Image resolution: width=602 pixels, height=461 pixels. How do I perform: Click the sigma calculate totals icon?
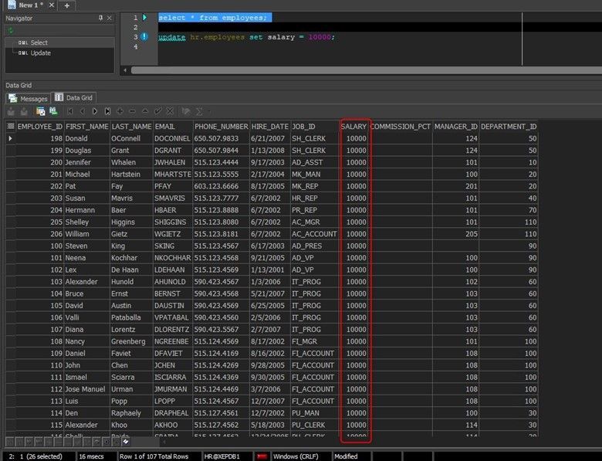point(199,111)
